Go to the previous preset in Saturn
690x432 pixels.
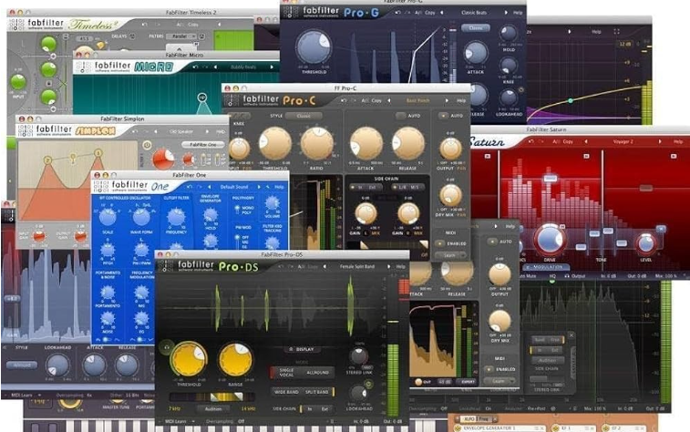point(586,141)
